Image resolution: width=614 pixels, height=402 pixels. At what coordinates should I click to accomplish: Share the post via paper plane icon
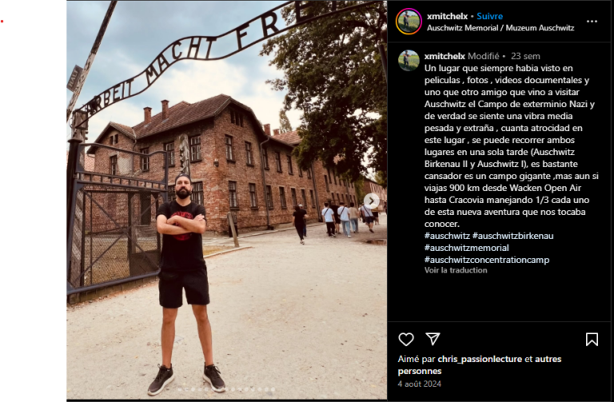433,339
